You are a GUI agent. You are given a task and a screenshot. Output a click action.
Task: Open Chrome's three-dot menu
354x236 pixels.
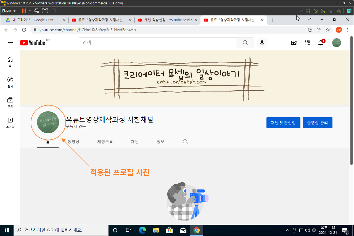pyautogui.click(x=348, y=30)
